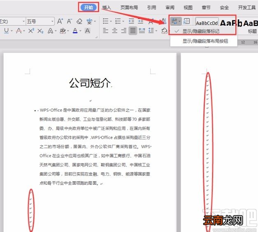Apply strikethrough formatting
Viewport: 258px width, 232px height.
click(19, 31)
